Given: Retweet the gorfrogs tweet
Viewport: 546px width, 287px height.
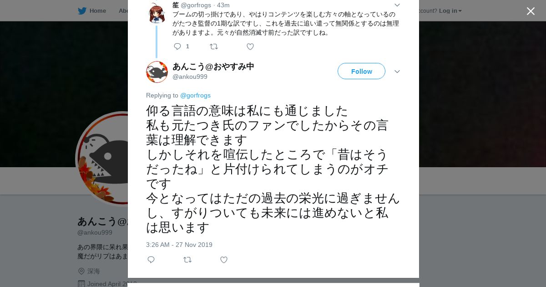Looking at the screenshot, I should (x=214, y=46).
